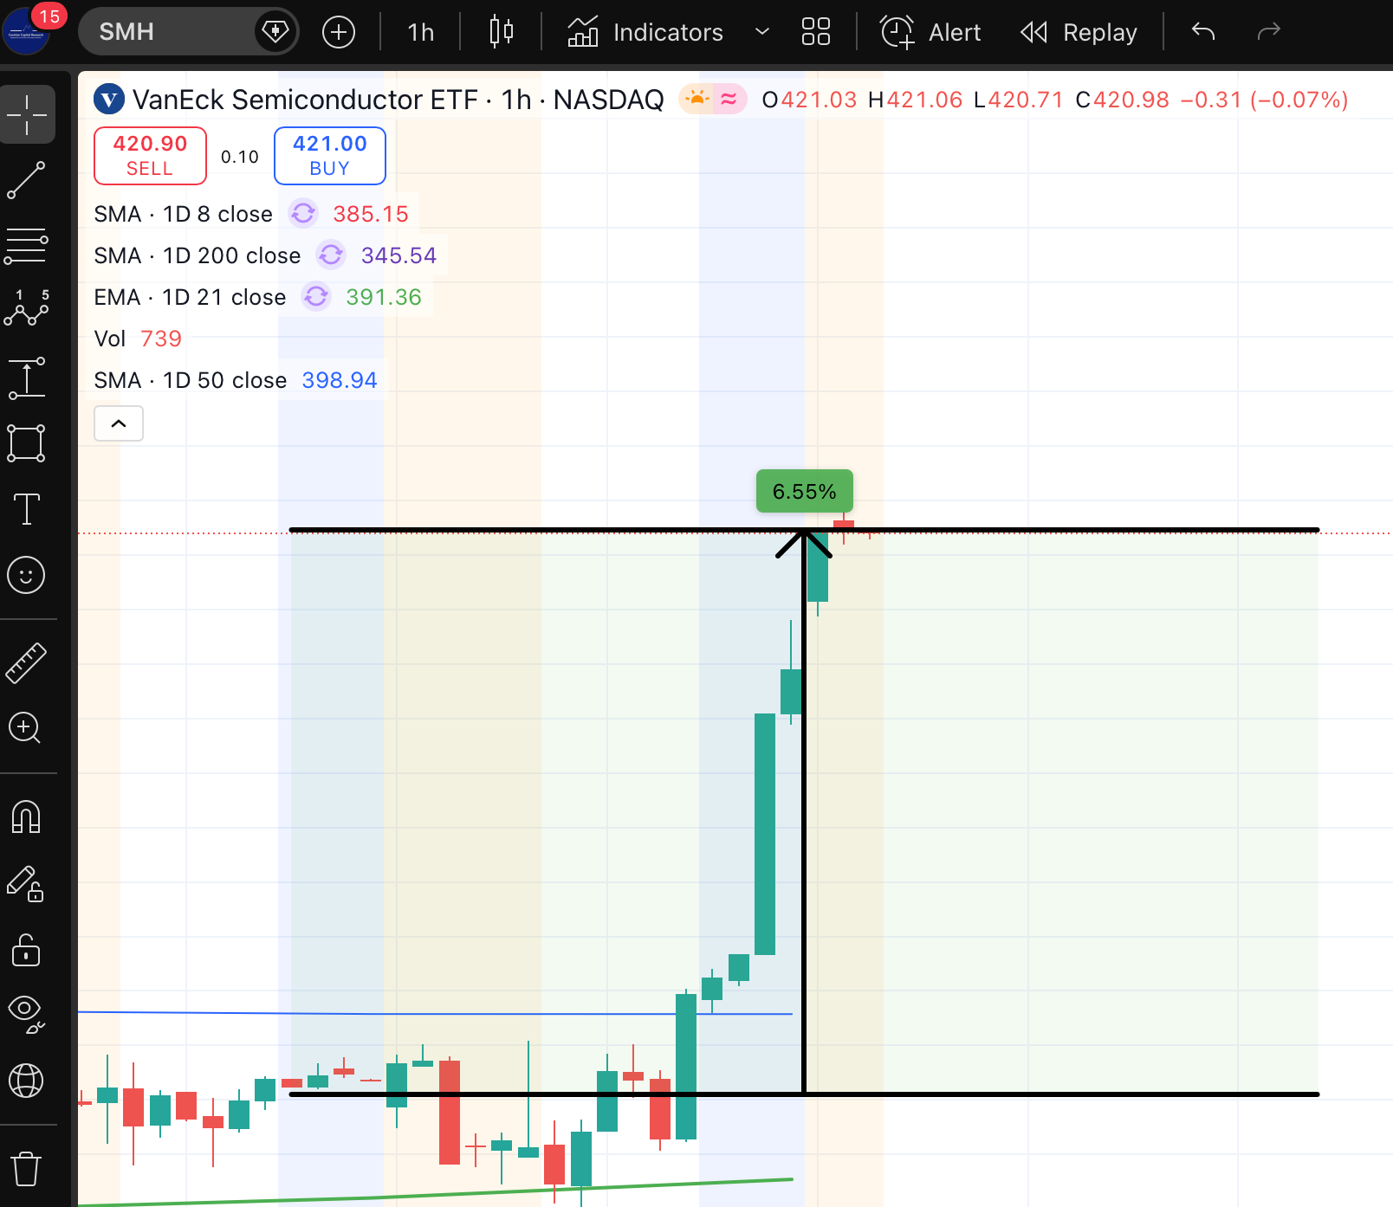The image size is (1393, 1207).
Task: Change the 1h time interval
Action: (x=420, y=32)
